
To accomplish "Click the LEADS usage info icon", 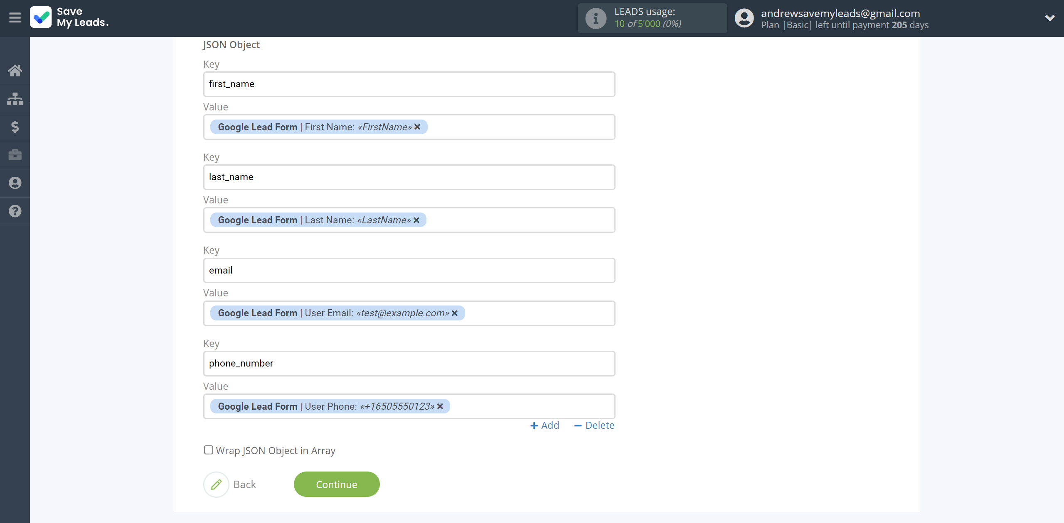I will tap(596, 18).
